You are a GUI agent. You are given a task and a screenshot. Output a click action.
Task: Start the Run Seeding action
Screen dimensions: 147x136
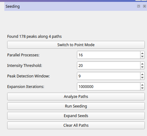click(x=76, y=106)
